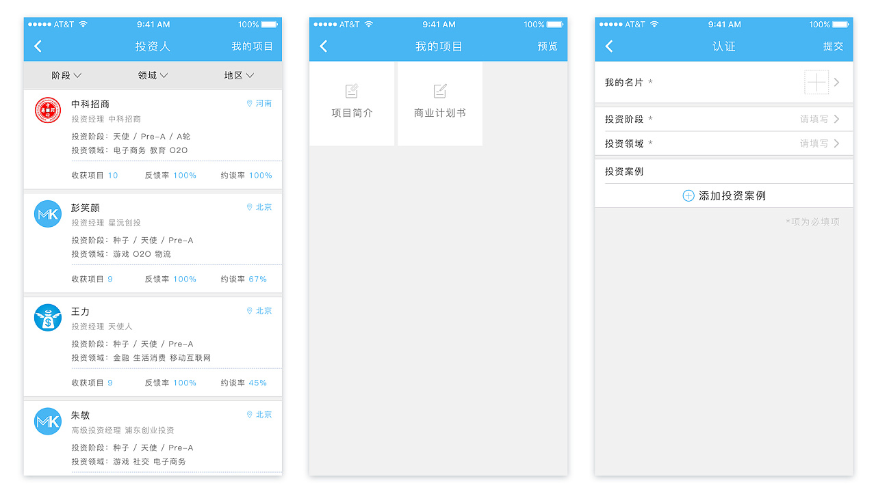
Task: Open the 朱敏 investor name
Action: (81, 415)
